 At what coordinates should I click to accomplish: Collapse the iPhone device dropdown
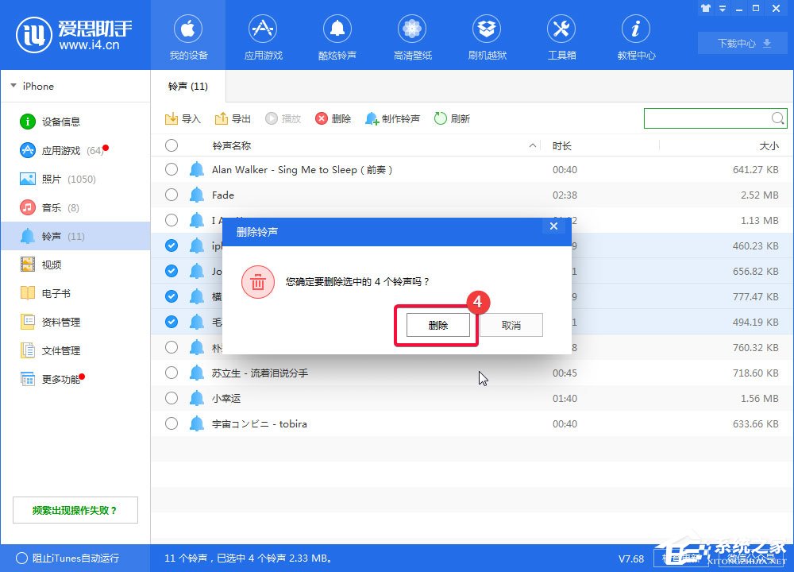pos(14,86)
